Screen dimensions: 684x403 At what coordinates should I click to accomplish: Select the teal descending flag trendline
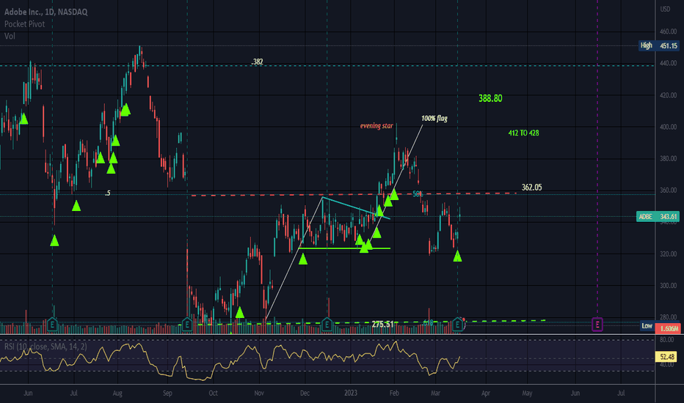coord(356,208)
